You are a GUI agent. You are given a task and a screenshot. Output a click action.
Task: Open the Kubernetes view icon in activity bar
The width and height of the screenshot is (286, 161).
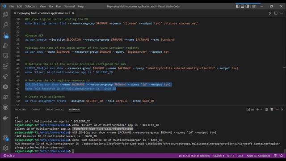point(5,87)
